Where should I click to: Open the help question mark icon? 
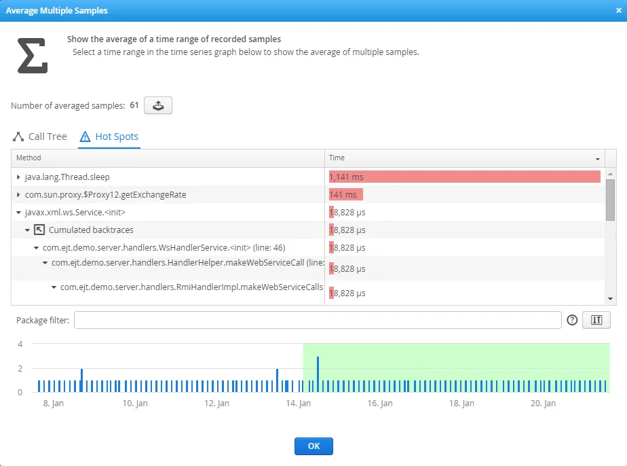pos(573,319)
